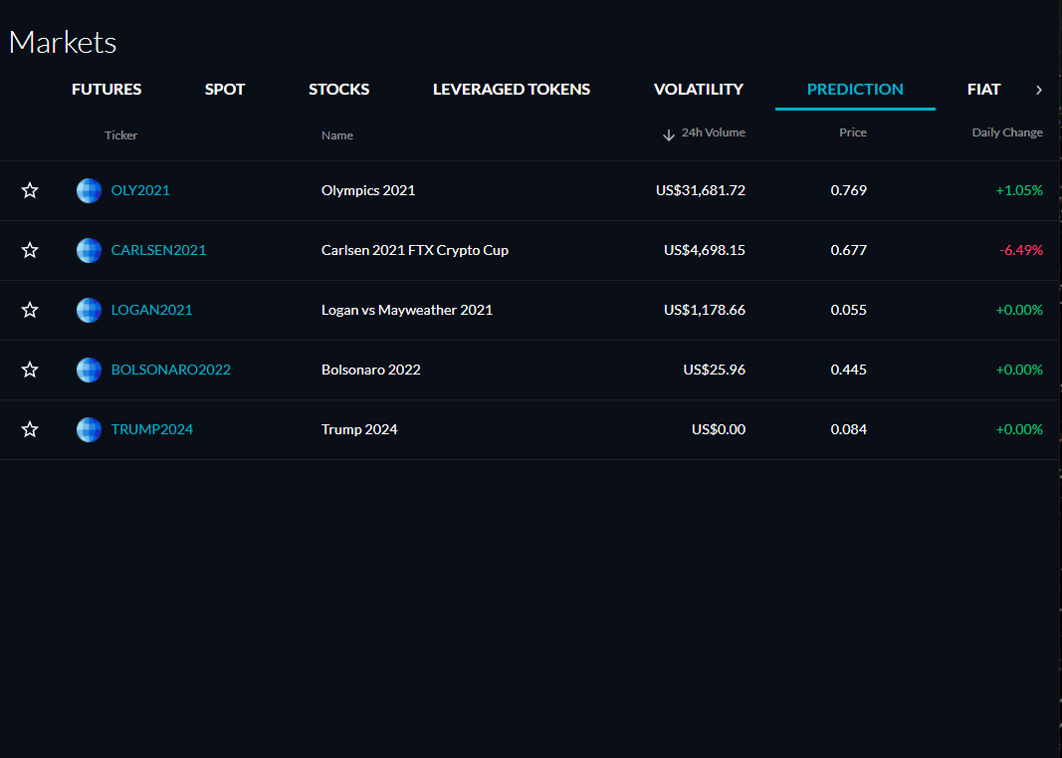
Task: Click the name Carlsen 2021 FTX Crypto Cup
Action: (414, 250)
